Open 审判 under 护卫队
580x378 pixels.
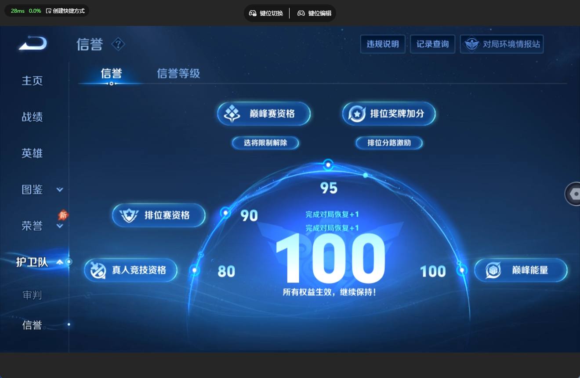(x=32, y=295)
